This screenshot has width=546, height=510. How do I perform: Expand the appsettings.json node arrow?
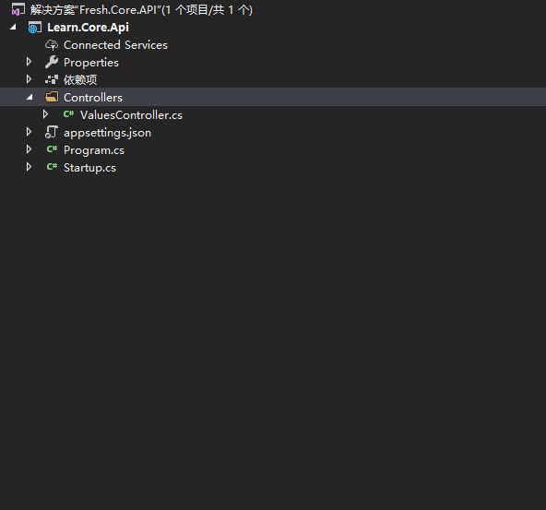(29, 132)
